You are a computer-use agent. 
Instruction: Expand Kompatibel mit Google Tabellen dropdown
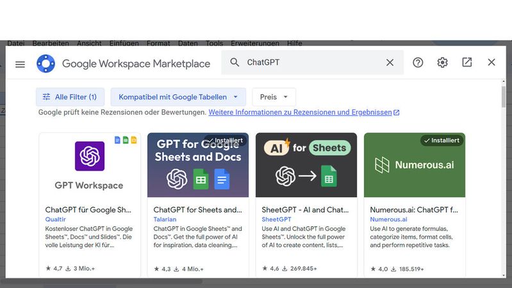point(178,97)
